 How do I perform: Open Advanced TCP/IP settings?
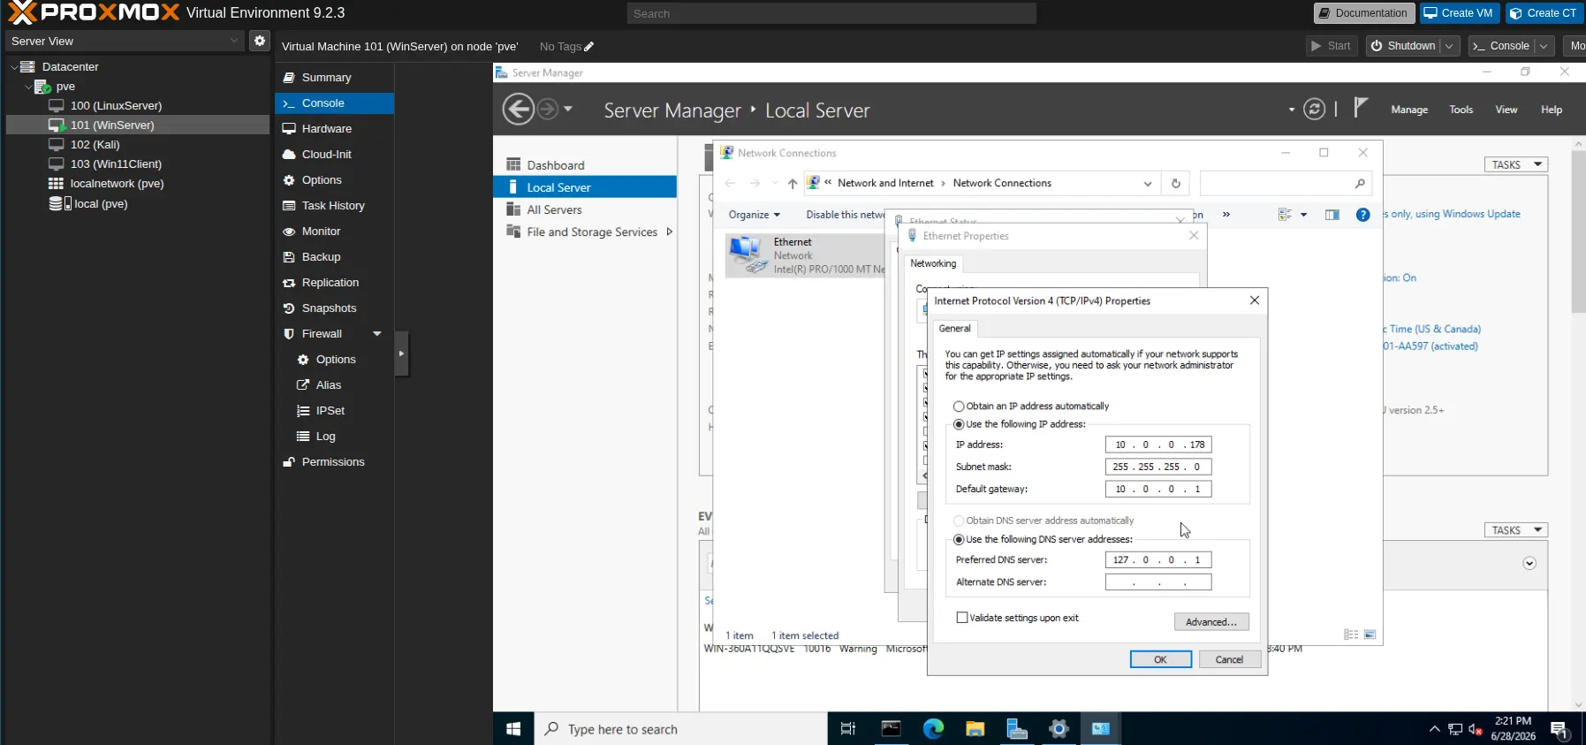point(1211,622)
